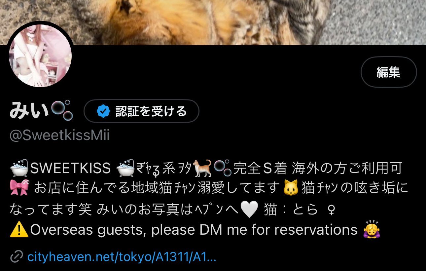Open the 編集 profile edit button
This screenshot has width=426, height=271.
[x=389, y=72]
